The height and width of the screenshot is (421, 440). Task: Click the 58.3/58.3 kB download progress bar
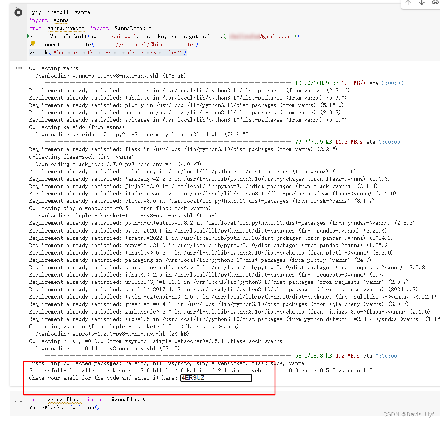[x=168, y=356]
